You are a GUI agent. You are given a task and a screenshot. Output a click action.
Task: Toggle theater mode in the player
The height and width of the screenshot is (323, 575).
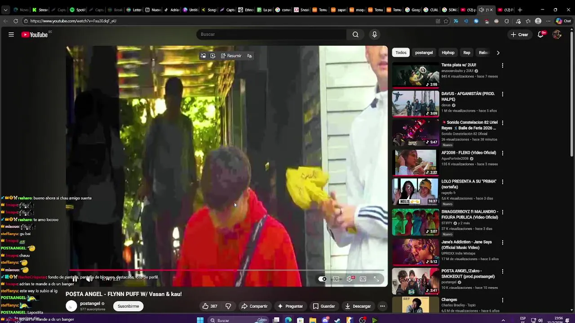(x=363, y=279)
